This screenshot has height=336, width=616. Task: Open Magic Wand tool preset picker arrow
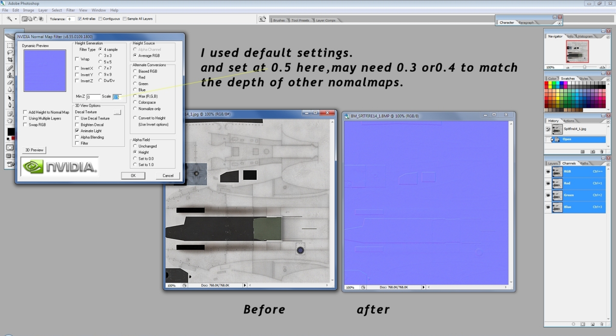[16, 19]
